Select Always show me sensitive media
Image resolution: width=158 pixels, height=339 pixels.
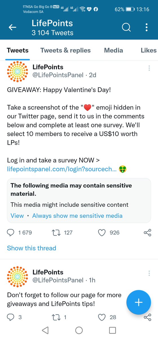[77, 216]
